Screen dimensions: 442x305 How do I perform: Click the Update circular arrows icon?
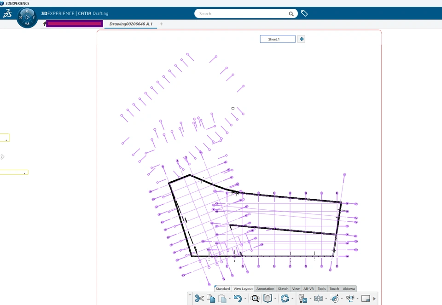click(285, 298)
